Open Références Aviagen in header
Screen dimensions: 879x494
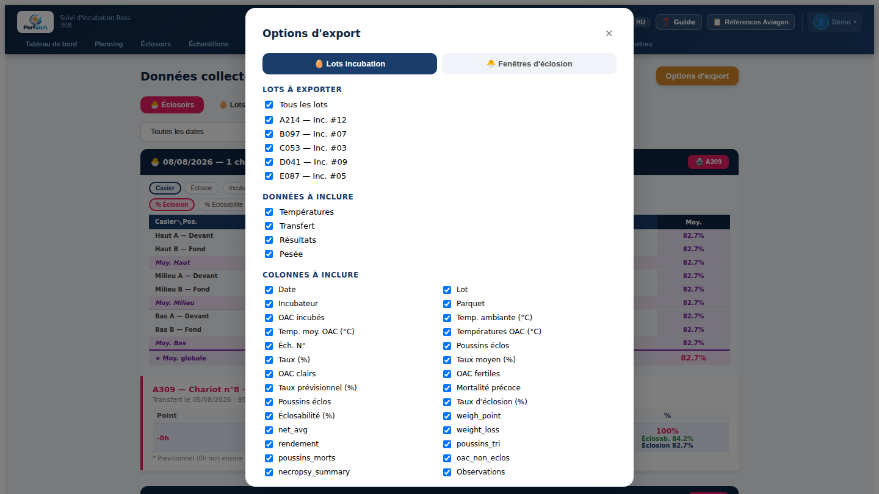751,22
